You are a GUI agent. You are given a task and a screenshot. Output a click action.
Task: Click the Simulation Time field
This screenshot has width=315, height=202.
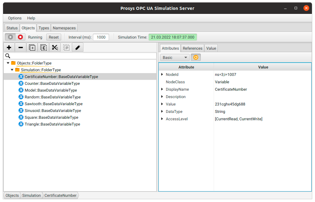pyautogui.click(x=173, y=37)
